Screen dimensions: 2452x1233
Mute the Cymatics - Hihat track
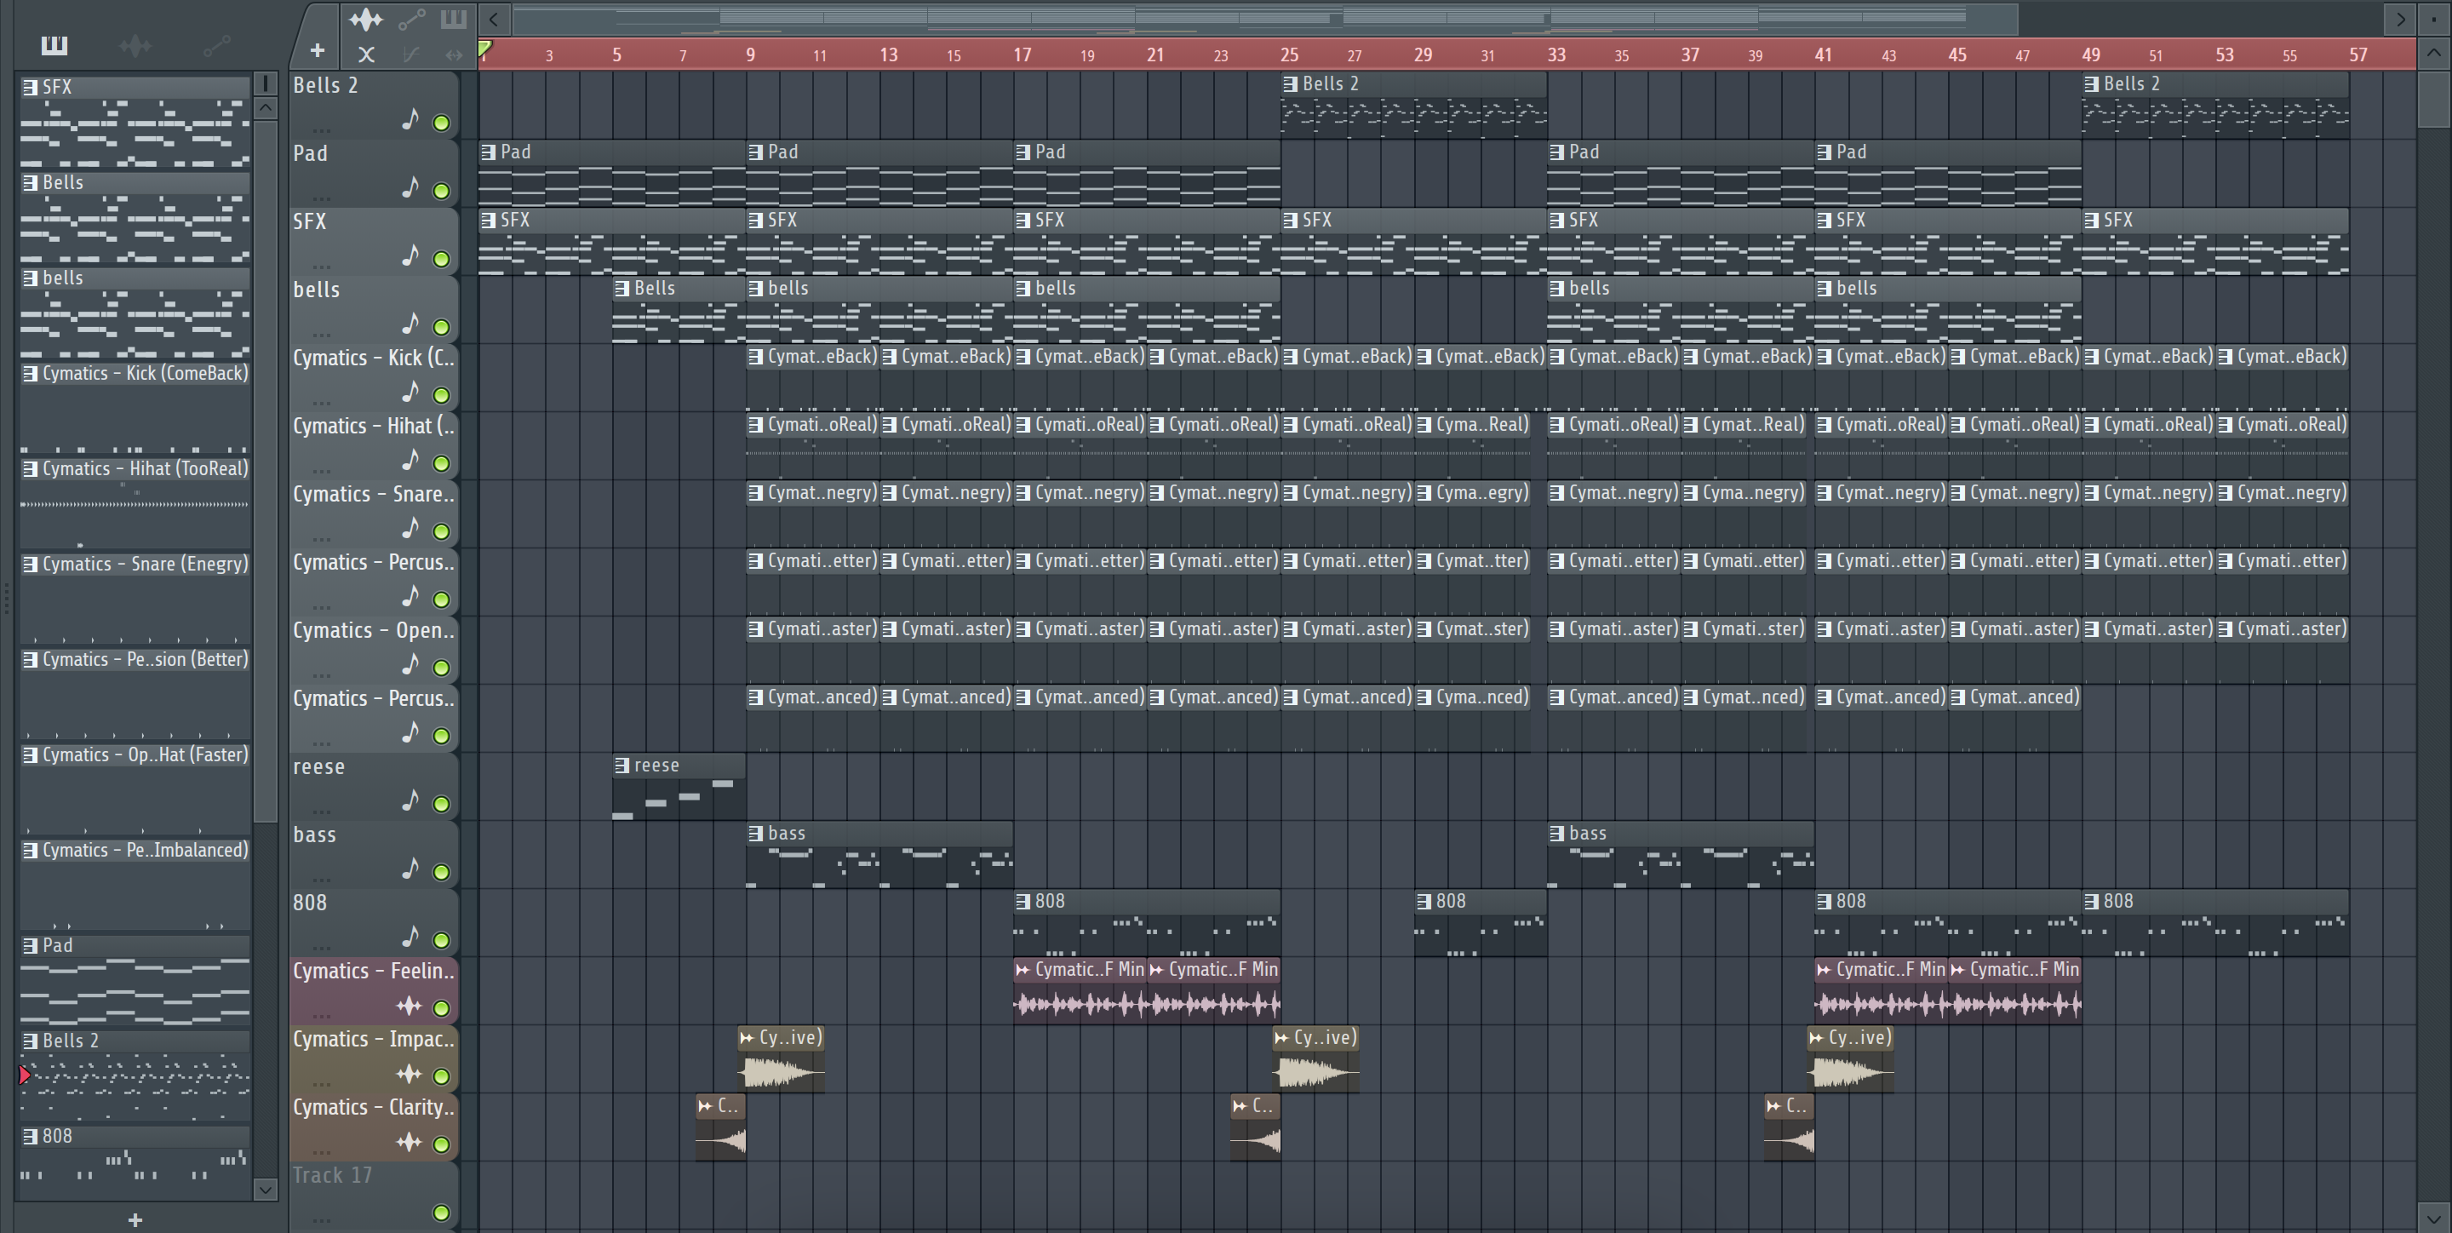click(442, 464)
